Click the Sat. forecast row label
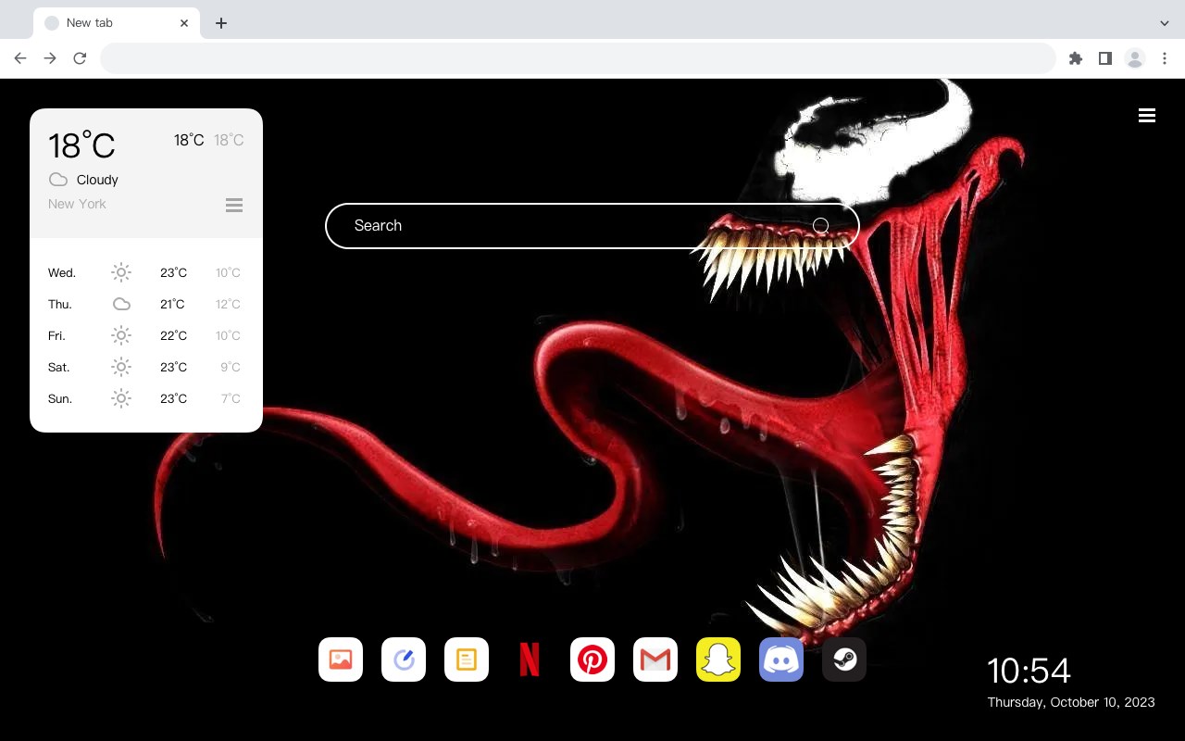The image size is (1185, 741). pos(59,367)
